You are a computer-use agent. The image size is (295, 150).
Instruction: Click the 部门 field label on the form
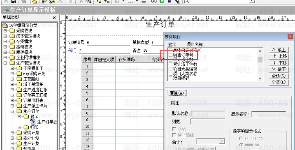click(x=72, y=51)
